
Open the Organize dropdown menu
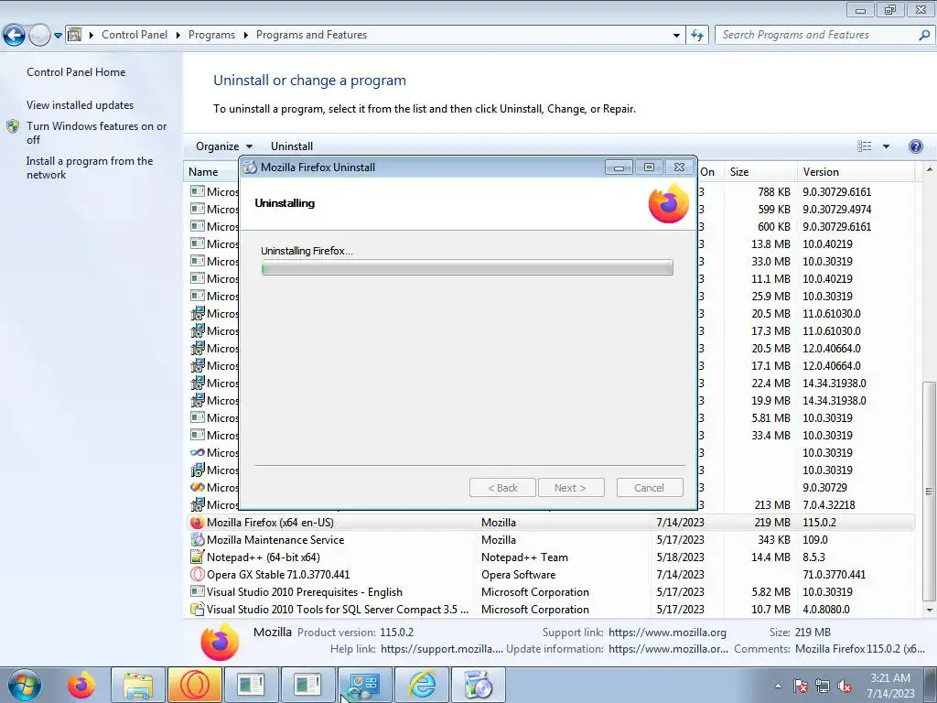[x=224, y=146]
